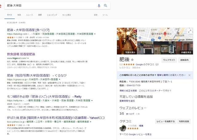Open interior photo labeled 写真を表示
This screenshot has width=197, height=140.
[x=127, y=41]
